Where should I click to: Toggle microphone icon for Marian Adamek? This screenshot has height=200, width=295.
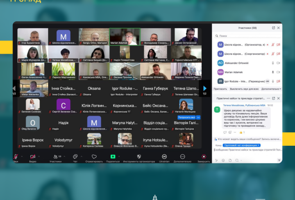pos(273,72)
